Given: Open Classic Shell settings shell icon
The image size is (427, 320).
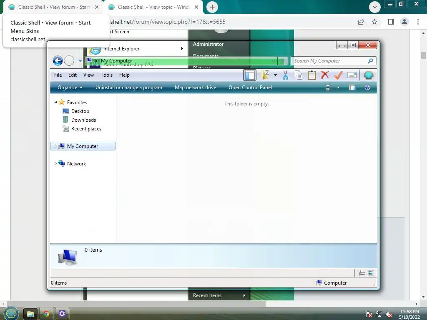Looking at the screenshot, I should pos(368,75).
